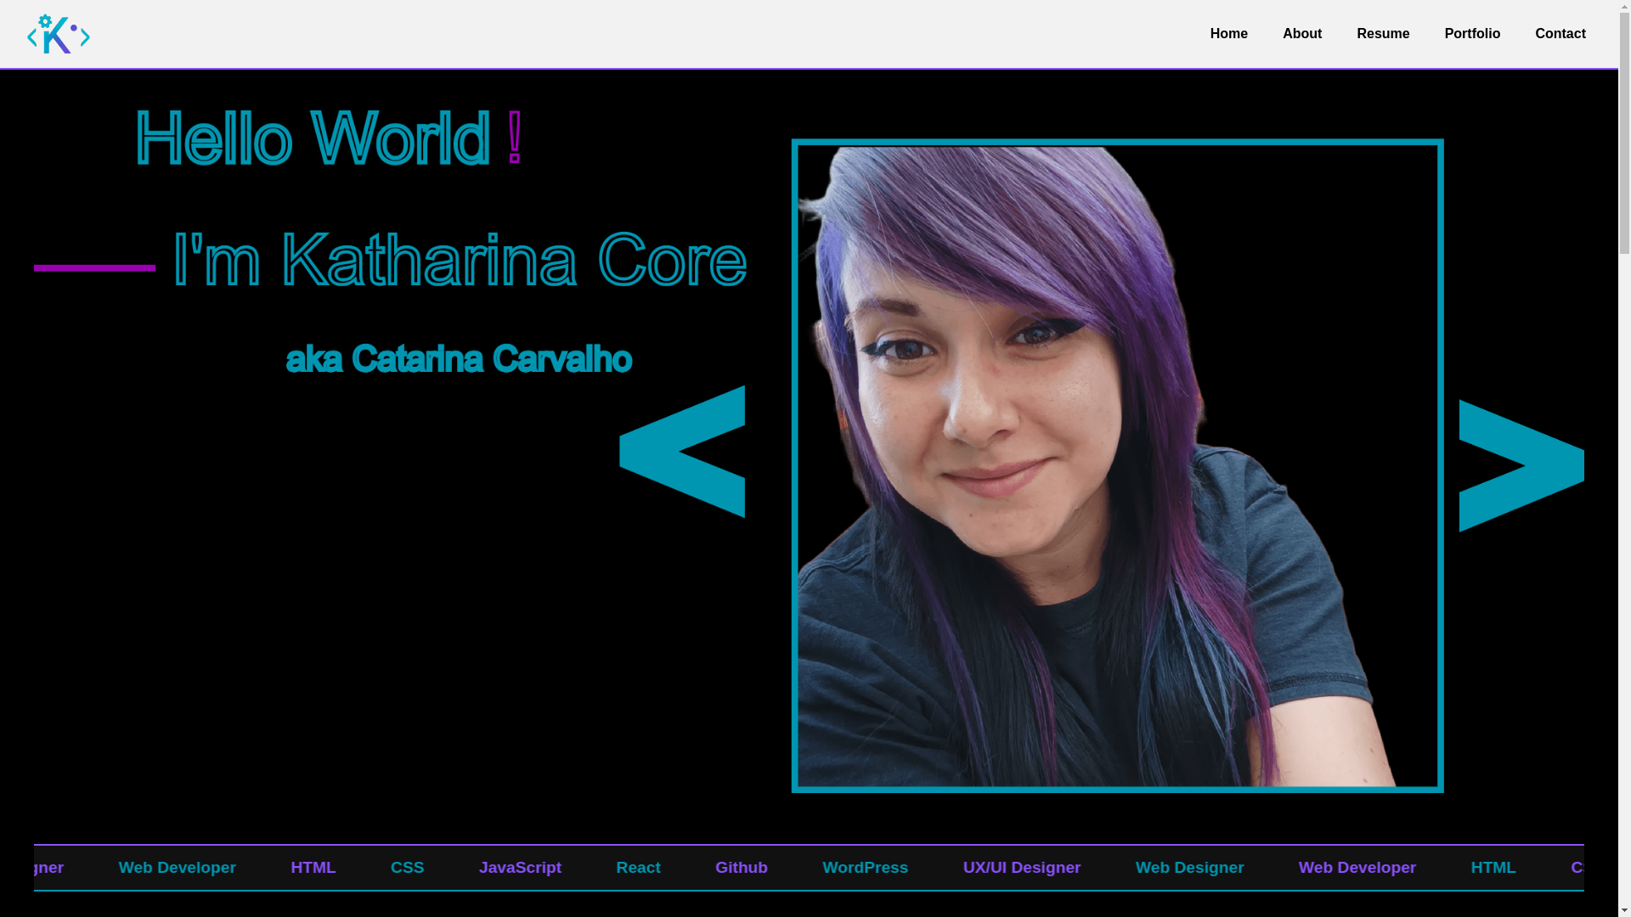
Task: Click the scrollbar up arrow
Action: (x=1624, y=6)
